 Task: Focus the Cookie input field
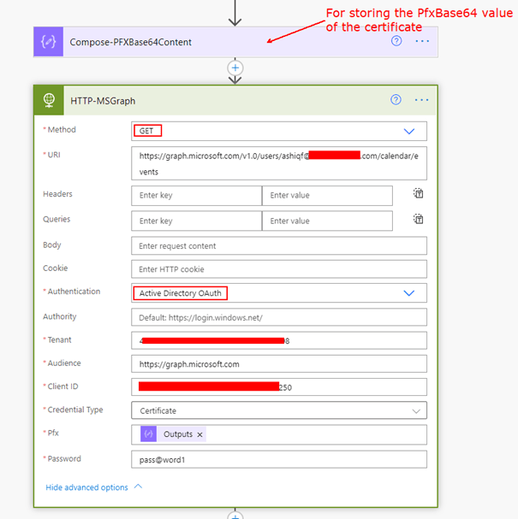278,268
